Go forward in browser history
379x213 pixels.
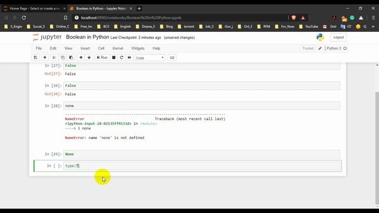(x=15, y=18)
